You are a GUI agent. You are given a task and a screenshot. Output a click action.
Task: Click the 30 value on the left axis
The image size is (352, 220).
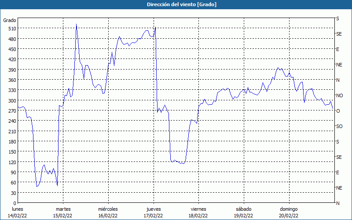tap(14, 193)
